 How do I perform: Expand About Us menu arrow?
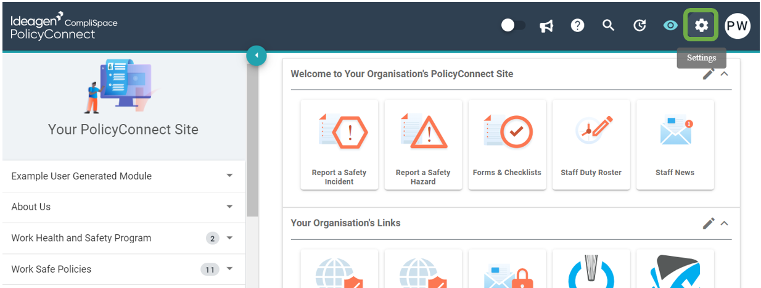click(229, 207)
